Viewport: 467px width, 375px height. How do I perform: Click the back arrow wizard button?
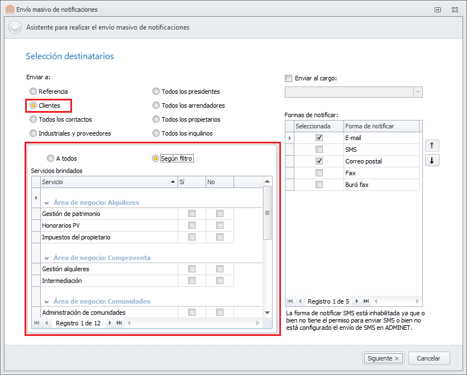pyautogui.click(x=15, y=28)
